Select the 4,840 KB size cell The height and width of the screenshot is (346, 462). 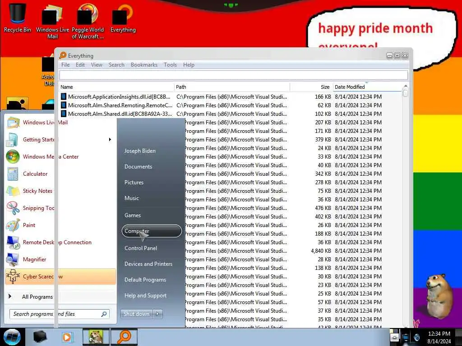coord(321,251)
